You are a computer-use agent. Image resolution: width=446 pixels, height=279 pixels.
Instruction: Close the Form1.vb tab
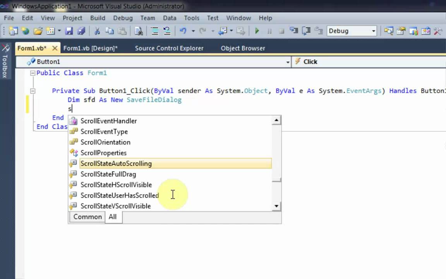[55, 48]
